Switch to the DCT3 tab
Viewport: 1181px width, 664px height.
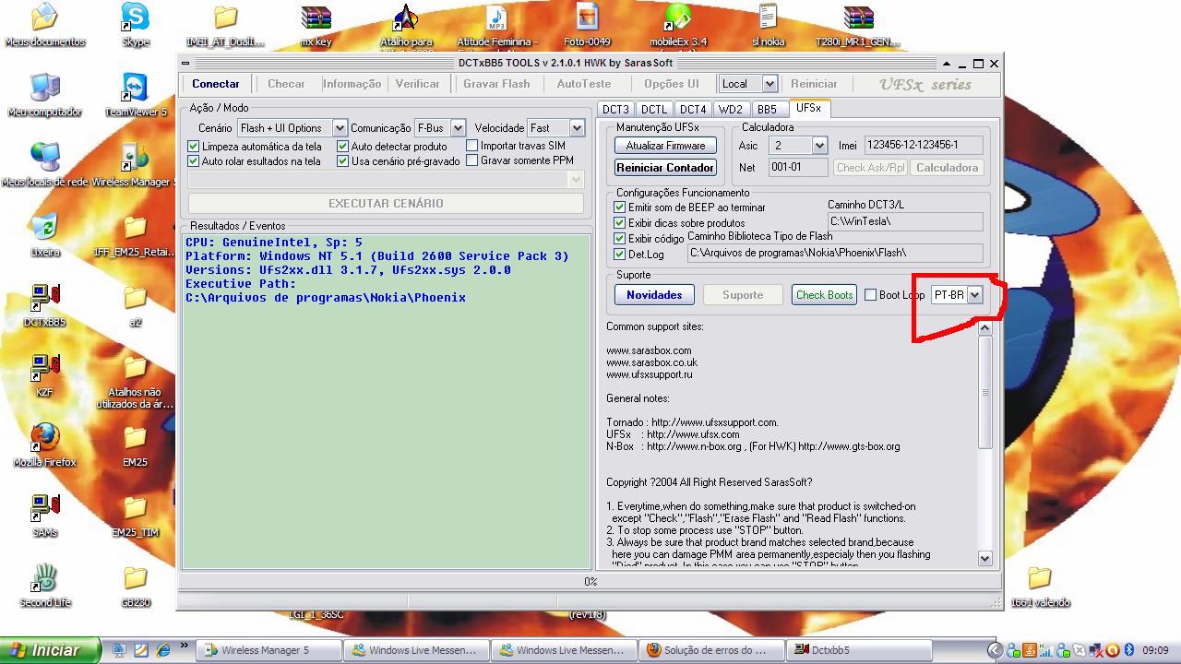click(x=615, y=109)
